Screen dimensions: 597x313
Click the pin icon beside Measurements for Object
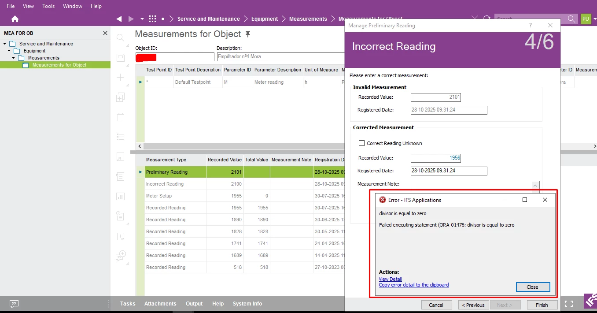tap(248, 34)
